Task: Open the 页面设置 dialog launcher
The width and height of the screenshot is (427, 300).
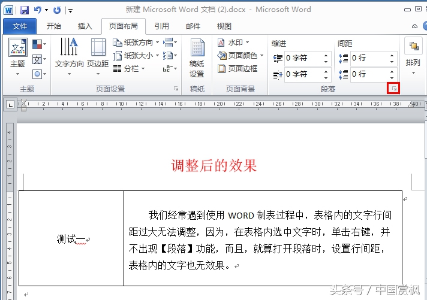Action: click(x=176, y=89)
